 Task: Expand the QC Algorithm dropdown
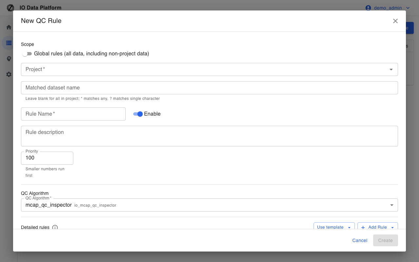coord(209,205)
